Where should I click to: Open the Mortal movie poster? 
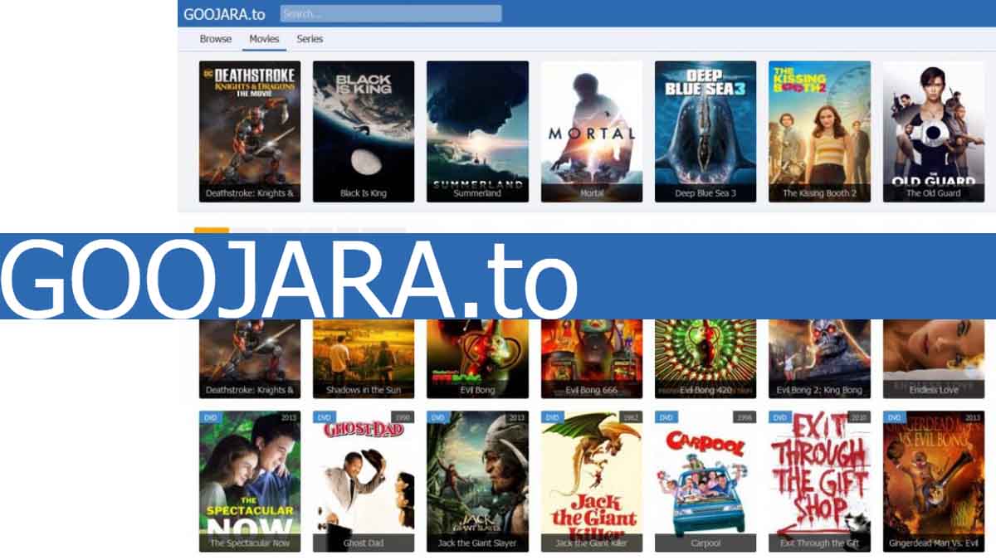click(592, 131)
